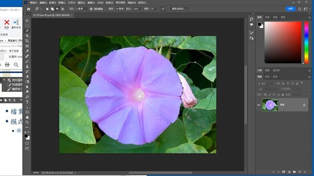The image size is (314, 176).
Task: Click the rainbow hue slider
Action: 306,43
